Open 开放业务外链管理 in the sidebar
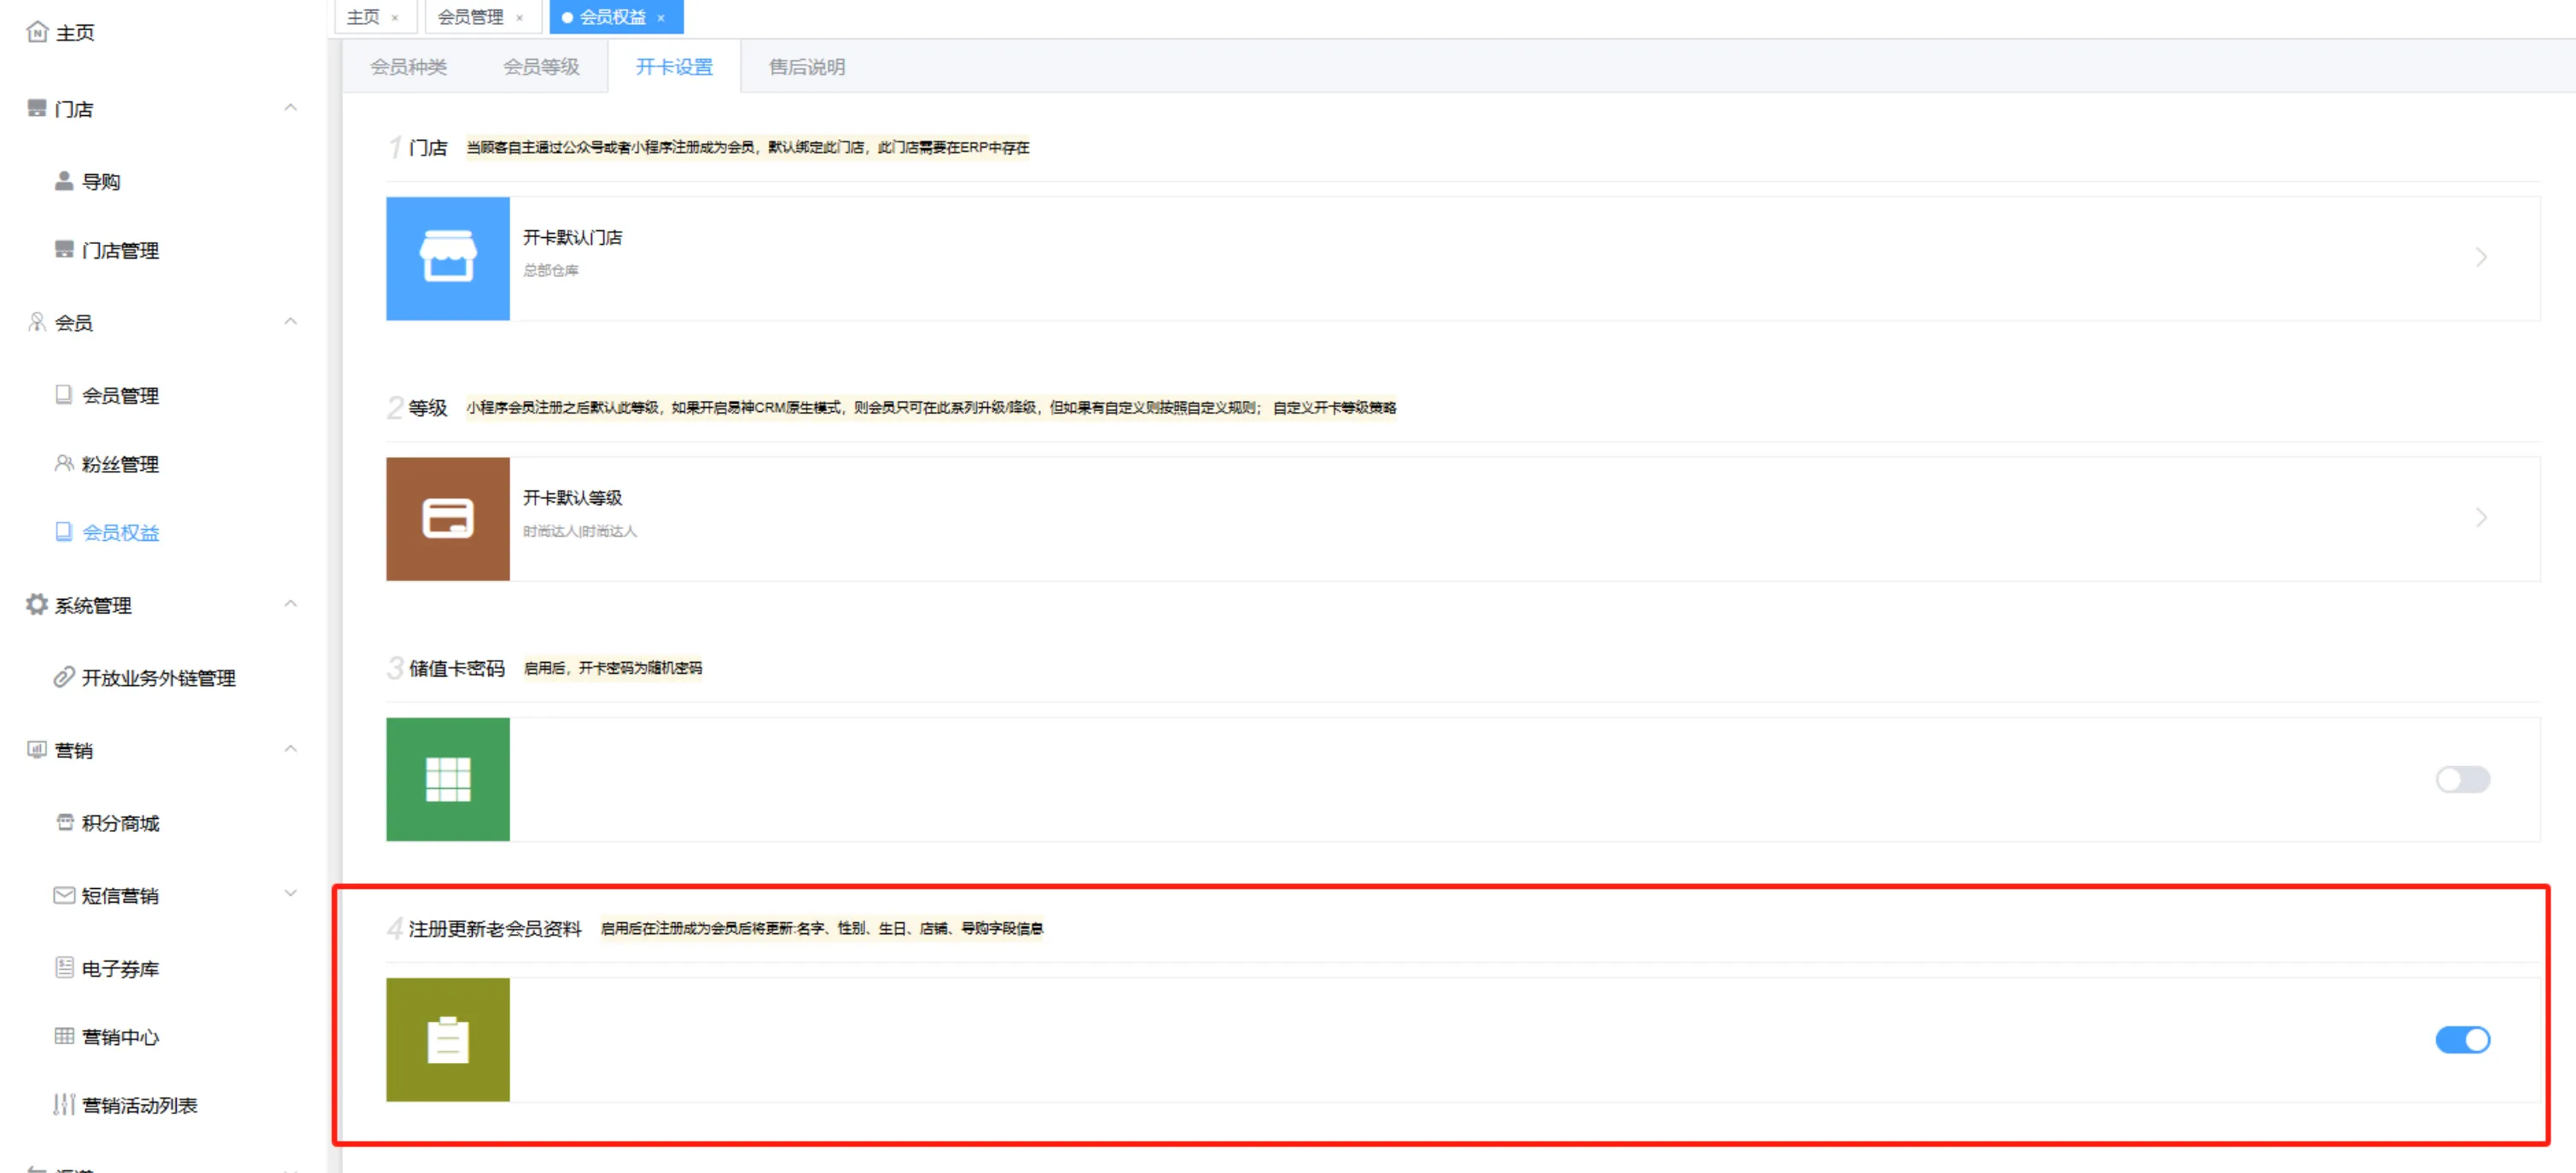Viewport: 2576px width, 1173px height. click(x=158, y=678)
